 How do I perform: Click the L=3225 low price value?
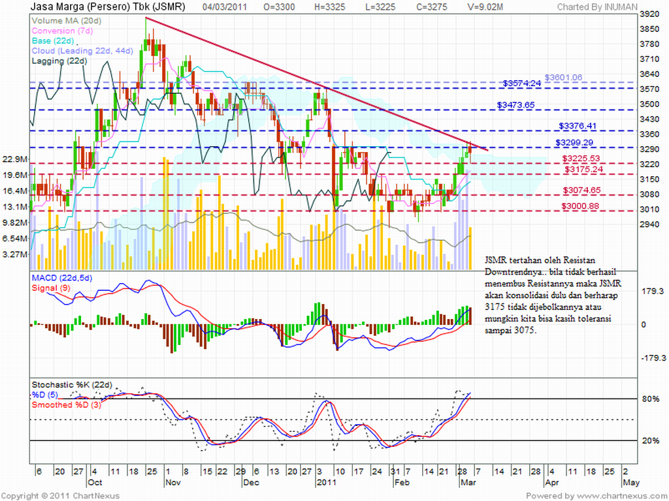[380, 7]
